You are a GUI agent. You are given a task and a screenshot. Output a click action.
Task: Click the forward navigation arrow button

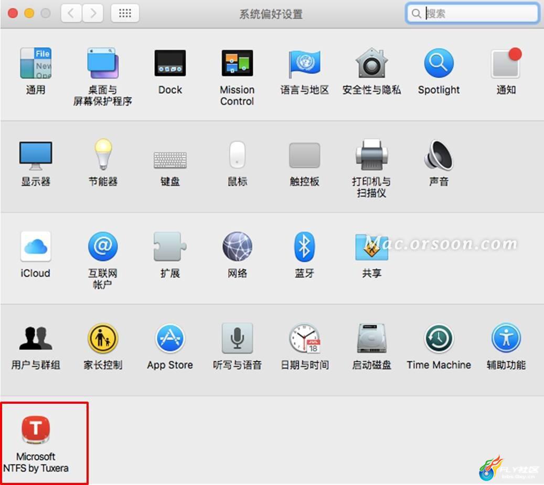tap(93, 14)
